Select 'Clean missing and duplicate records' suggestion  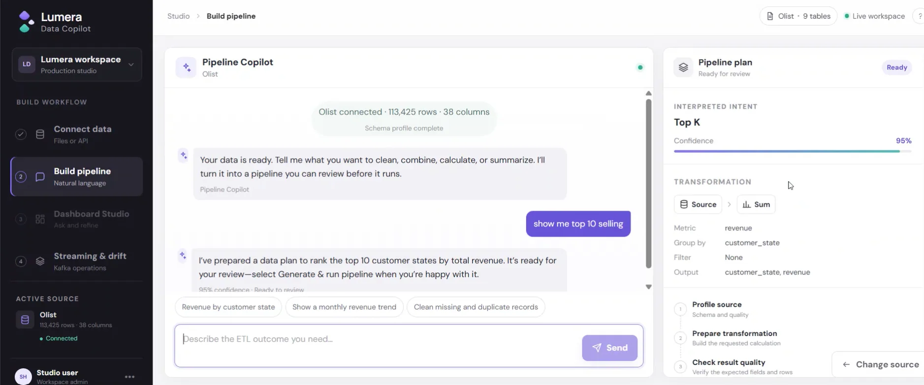pos(476,307)
